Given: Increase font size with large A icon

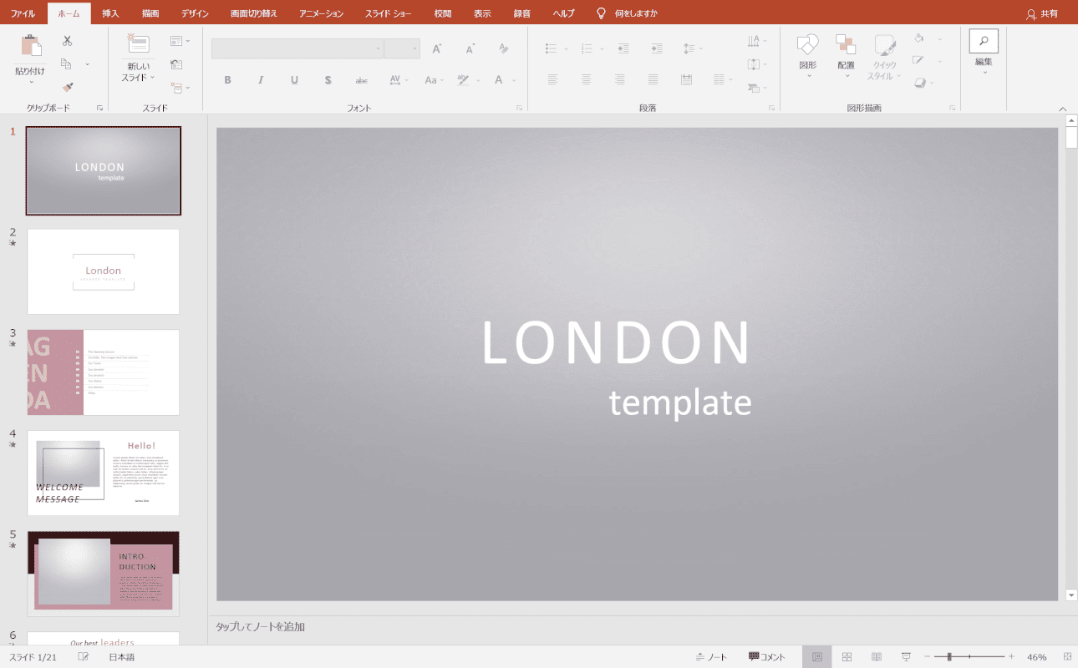Looking at the screenshot, I should (436, 48).
